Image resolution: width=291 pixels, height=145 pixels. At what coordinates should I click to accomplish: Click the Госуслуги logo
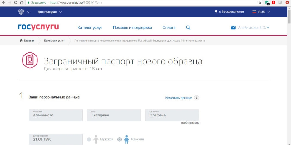(38, 27)
